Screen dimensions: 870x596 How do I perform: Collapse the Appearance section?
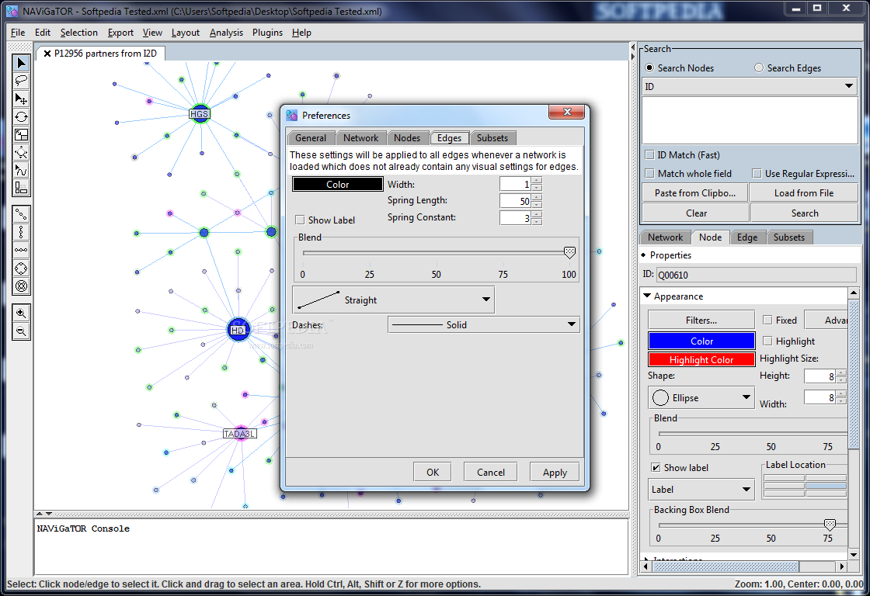click(647, 296)
